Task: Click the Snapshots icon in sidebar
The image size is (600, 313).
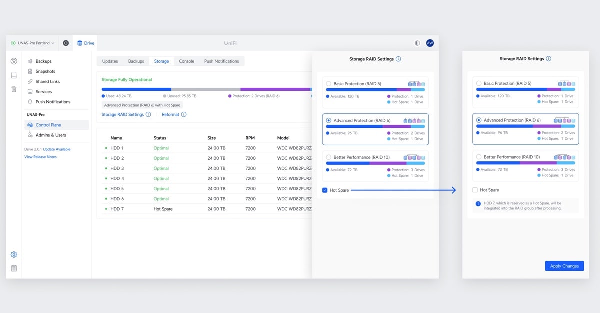Action: pyautogui.click(x=30, y=71)
